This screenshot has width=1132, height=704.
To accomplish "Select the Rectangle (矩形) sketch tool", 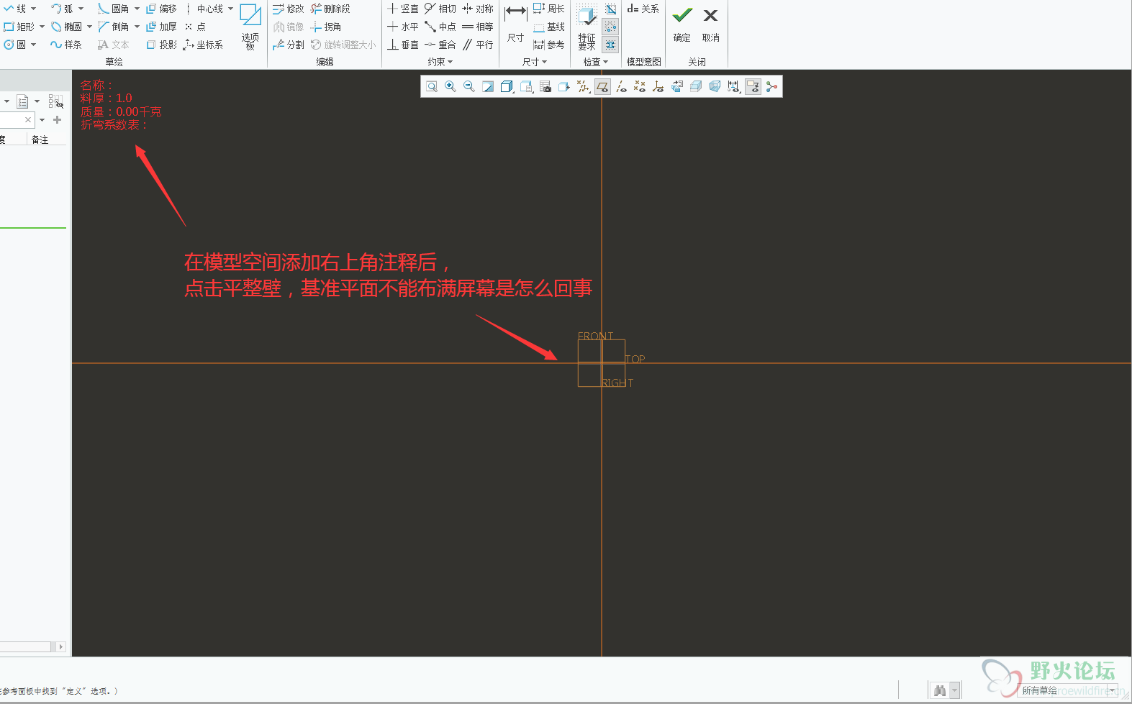I will [19, 27].
